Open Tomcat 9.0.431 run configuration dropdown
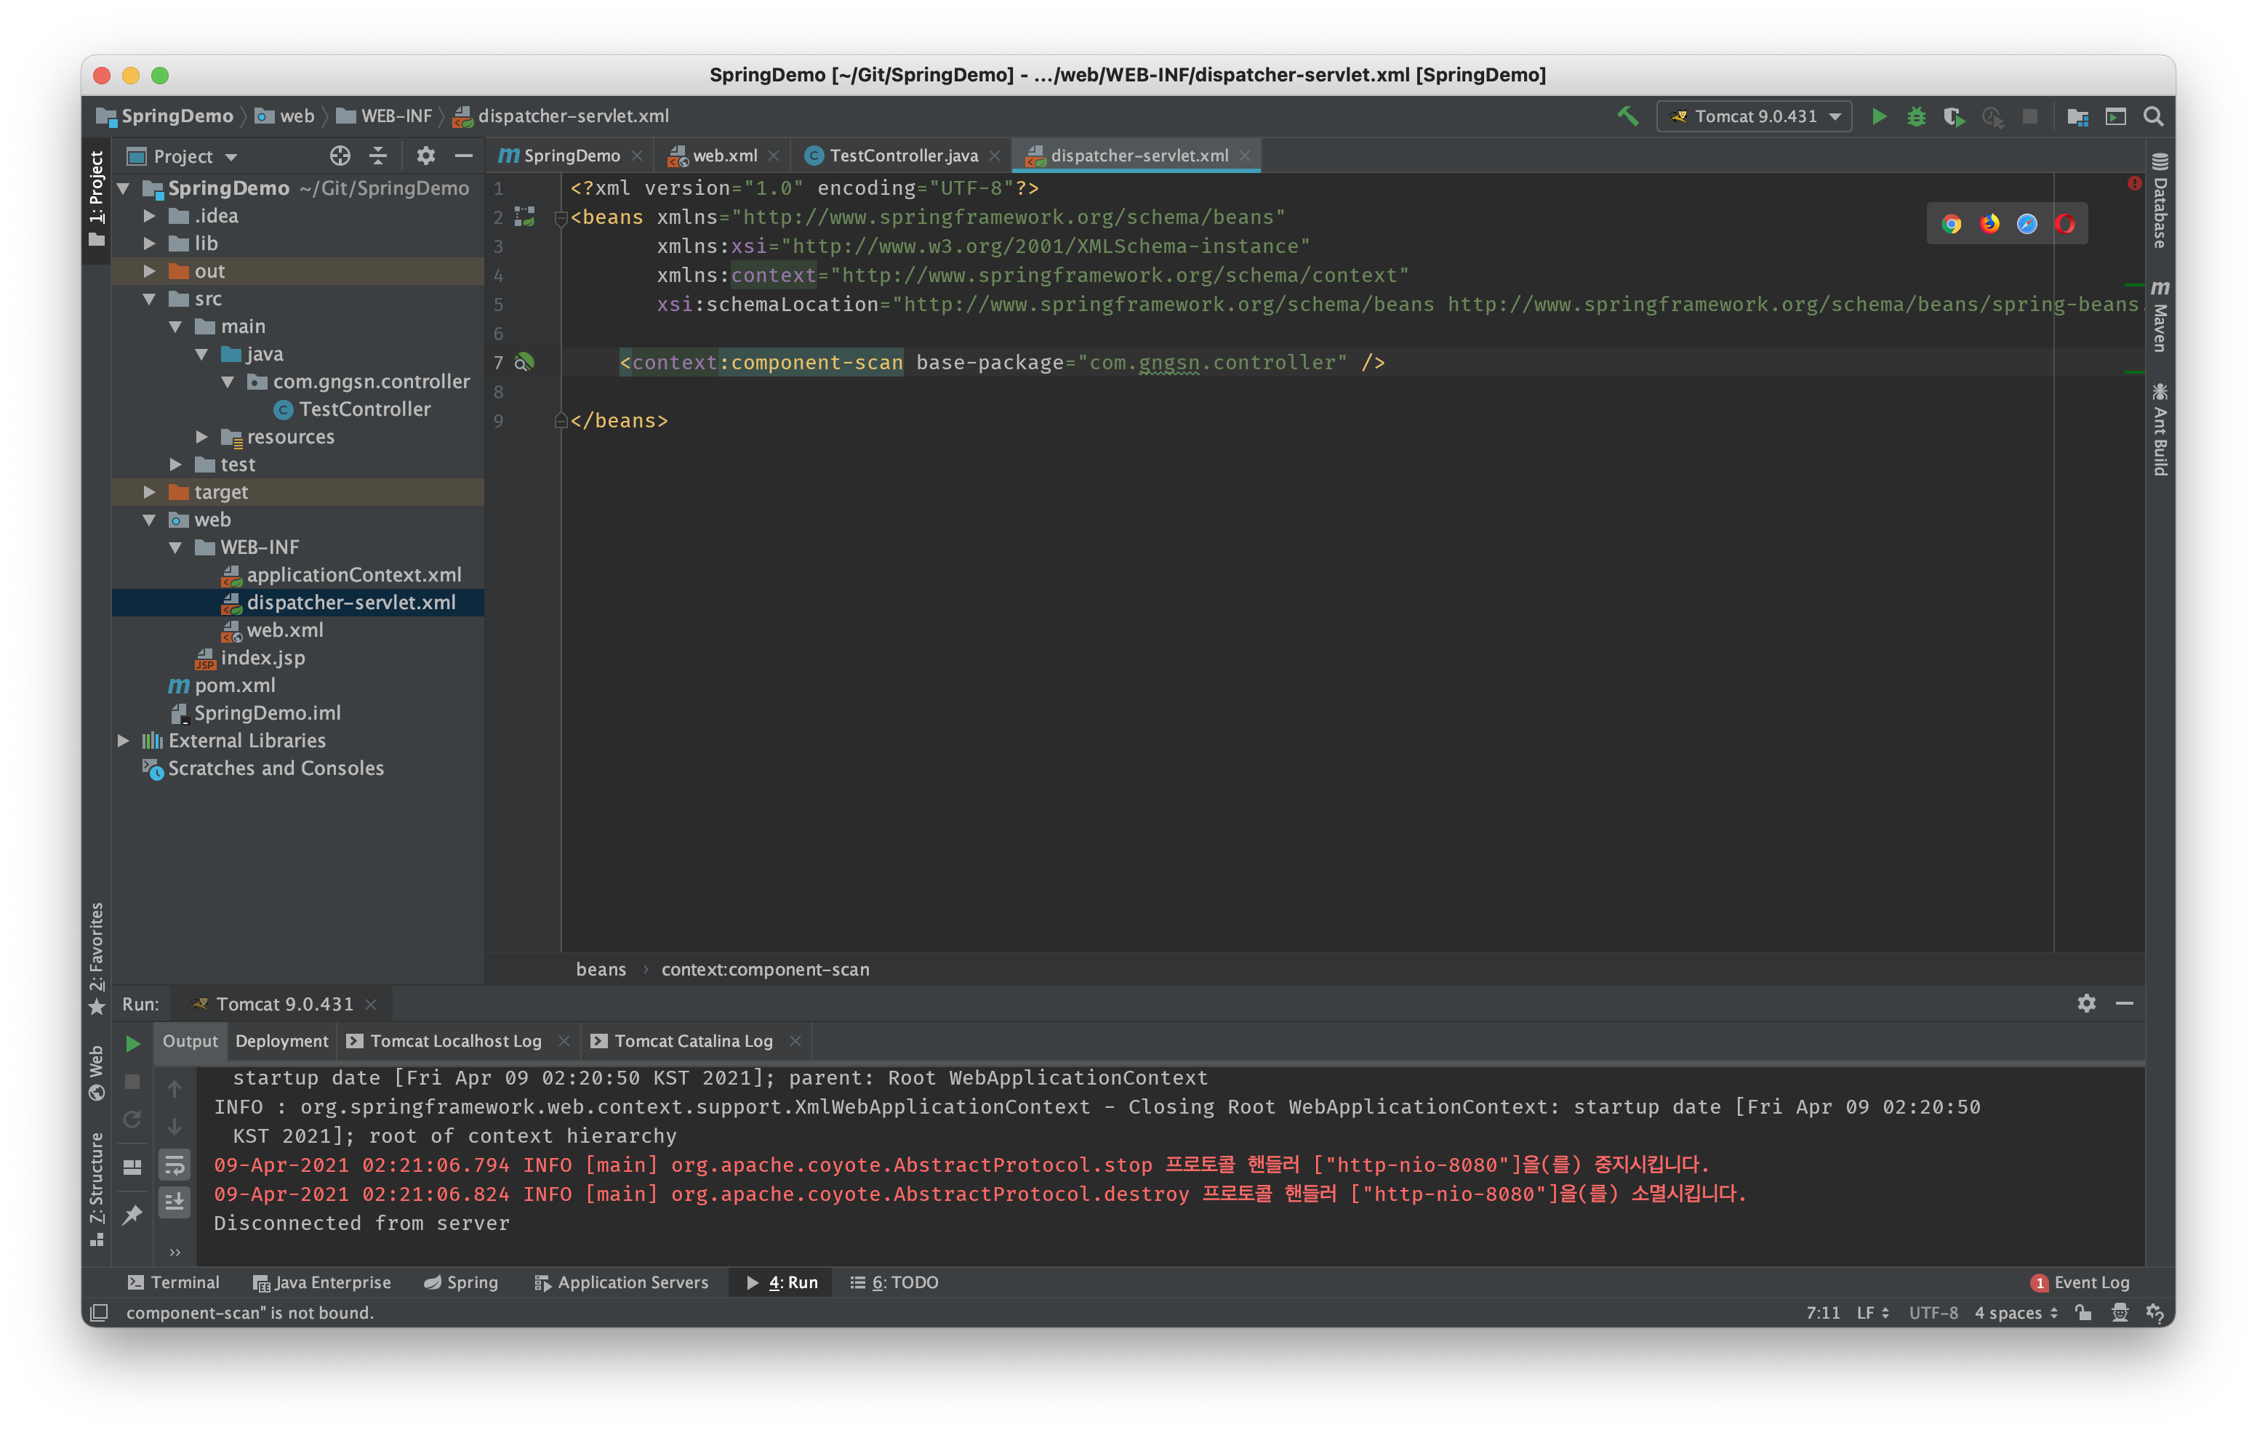Screen dimensions: 2257x1435 (x=1755, y=116)
